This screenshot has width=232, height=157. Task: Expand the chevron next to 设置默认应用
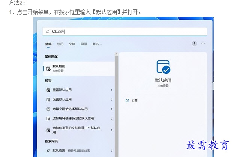(111, 100)
